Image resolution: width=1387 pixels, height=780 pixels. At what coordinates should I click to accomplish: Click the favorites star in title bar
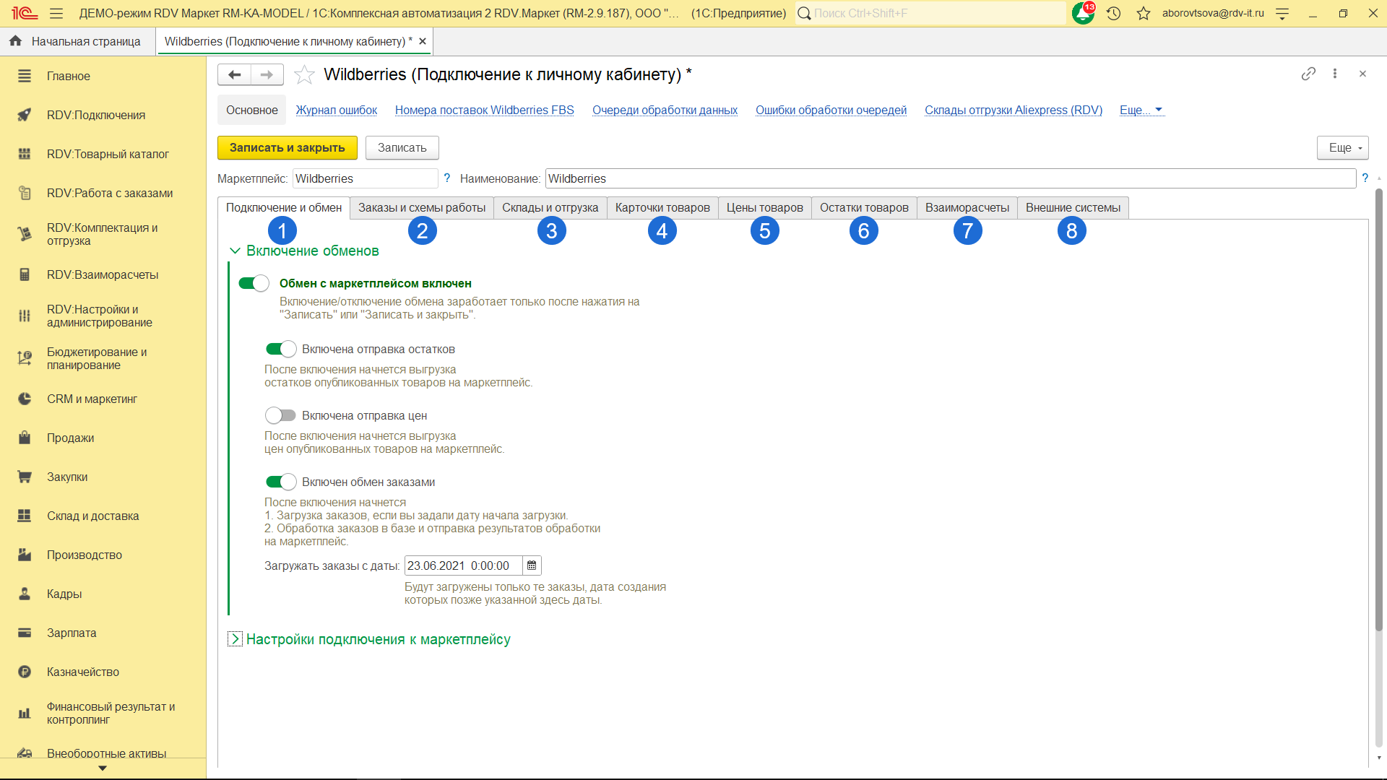point(1143,13)
